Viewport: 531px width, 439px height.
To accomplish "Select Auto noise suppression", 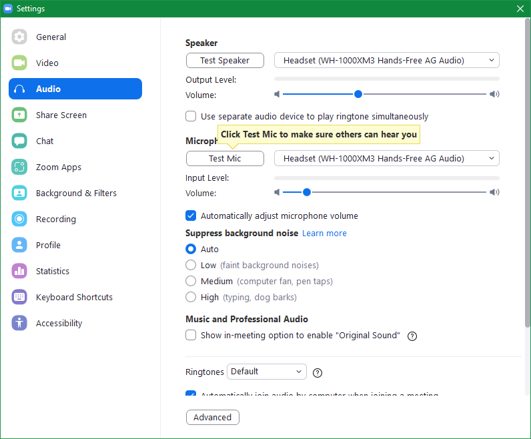I will 191,249.
